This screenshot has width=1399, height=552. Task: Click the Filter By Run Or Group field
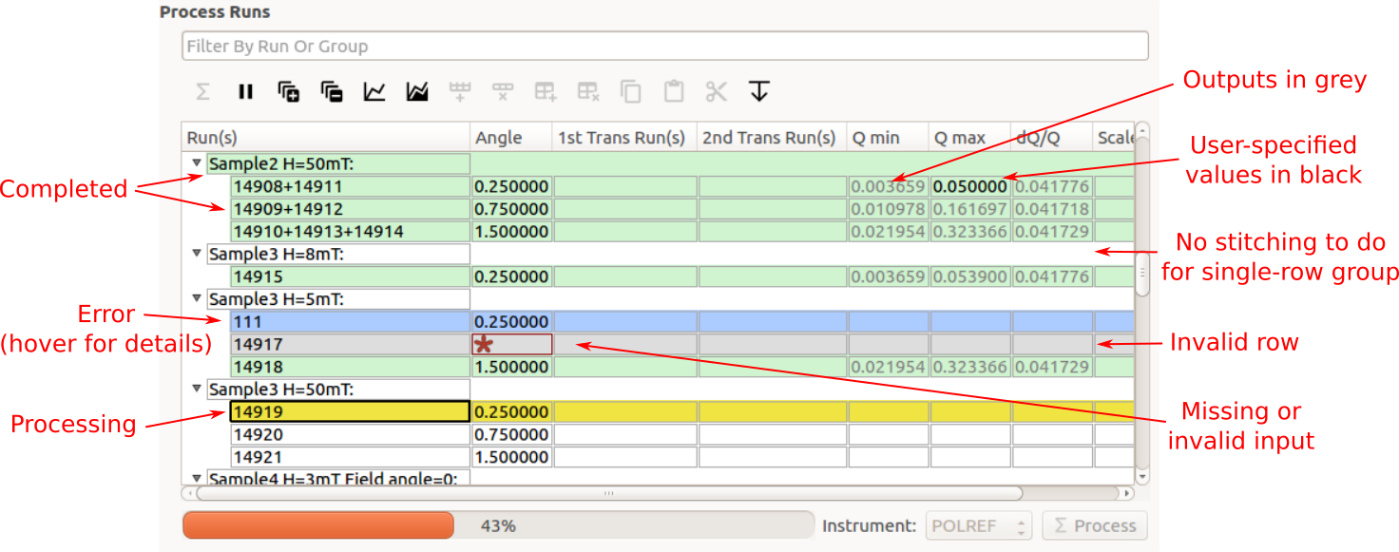tap(664, 46)
